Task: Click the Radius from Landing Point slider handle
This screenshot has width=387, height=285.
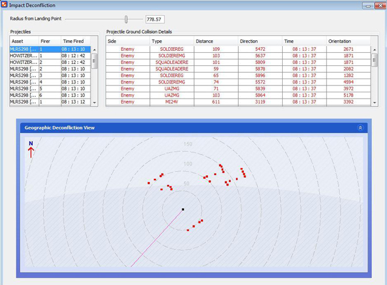Action: tap(126, 19)
